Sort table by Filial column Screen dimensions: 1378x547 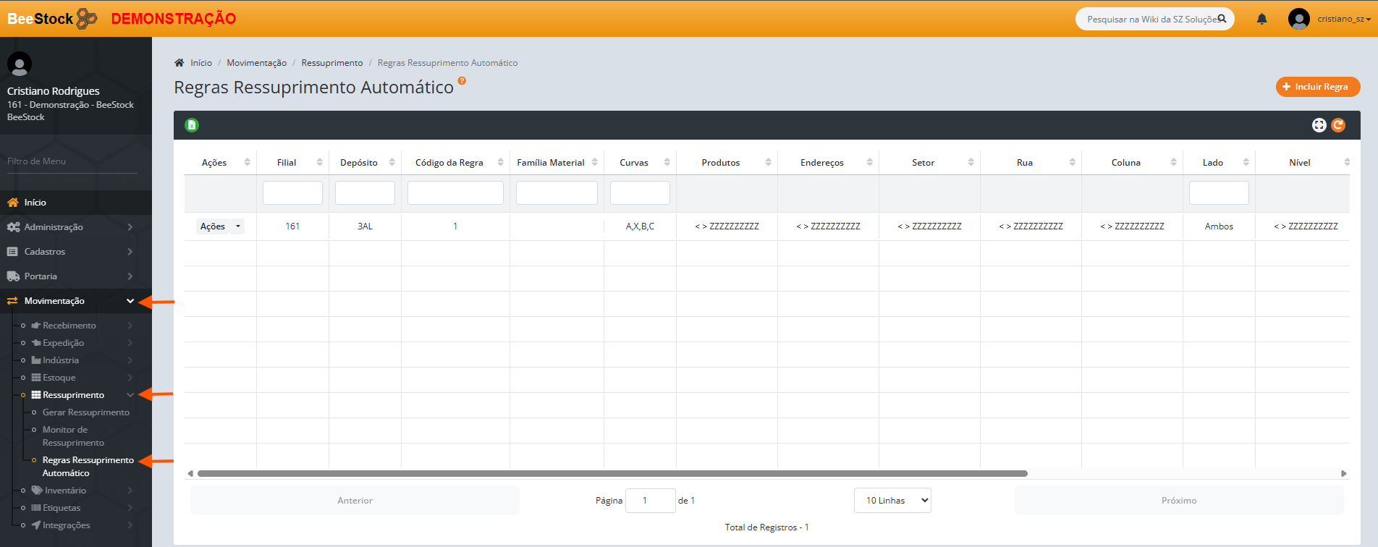(x=292, y=163)
